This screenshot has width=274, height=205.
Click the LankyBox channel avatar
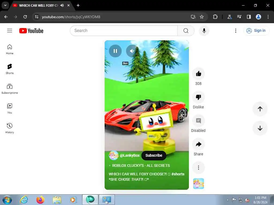coord(113,155)
